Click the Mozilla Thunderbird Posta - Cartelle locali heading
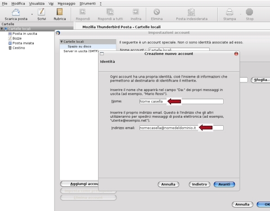Viewport: 270px width, 211px height. coord(121,27)
